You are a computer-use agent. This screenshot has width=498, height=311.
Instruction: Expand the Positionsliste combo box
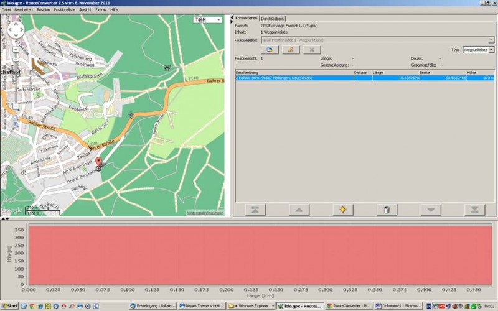(491, 40)
